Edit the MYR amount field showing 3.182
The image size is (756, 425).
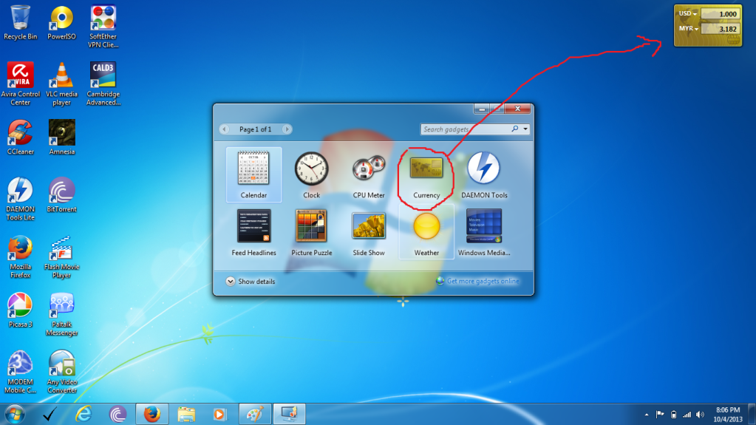(721, 29)
